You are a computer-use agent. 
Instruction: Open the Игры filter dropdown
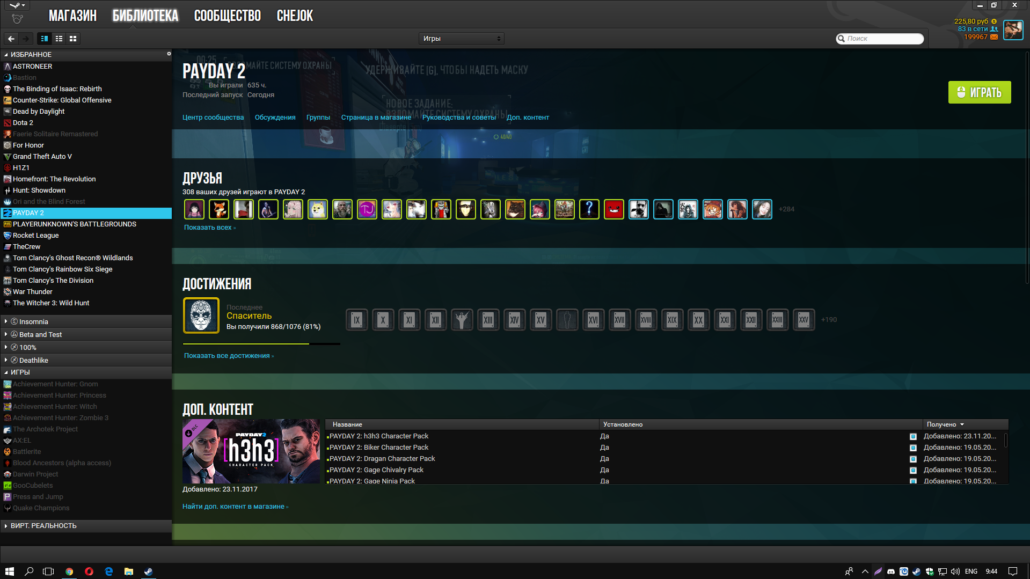[461, 39]
